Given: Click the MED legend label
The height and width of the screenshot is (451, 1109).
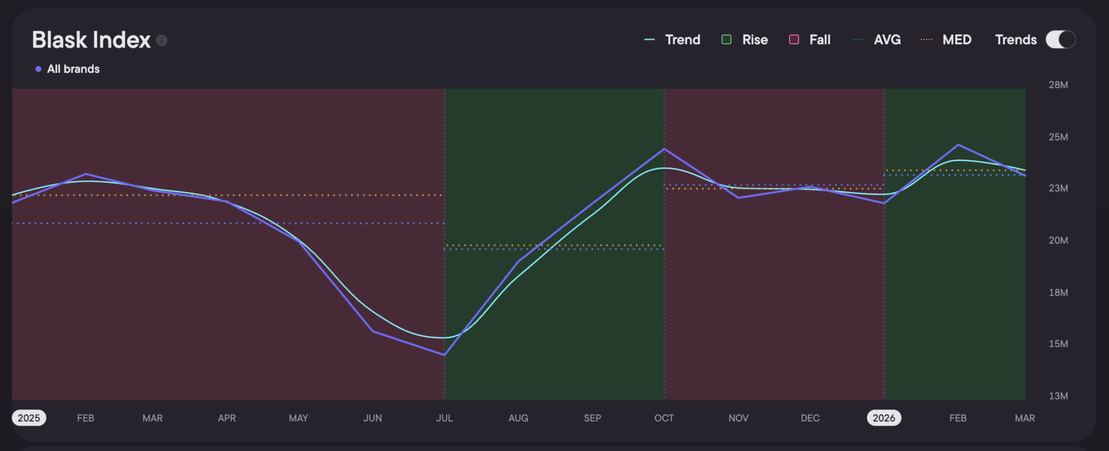Looking at the screenshot, I should coord(957,39).
